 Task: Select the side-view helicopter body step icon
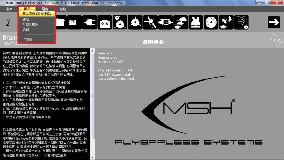165,22
